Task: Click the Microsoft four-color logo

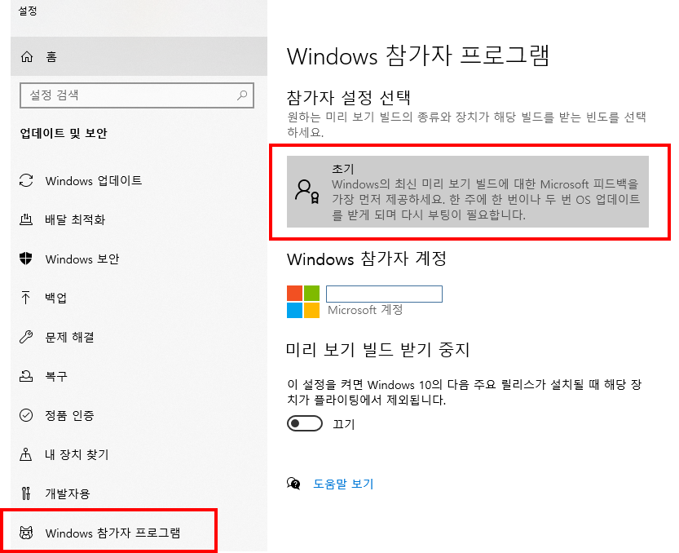Action: click(303, 302)
